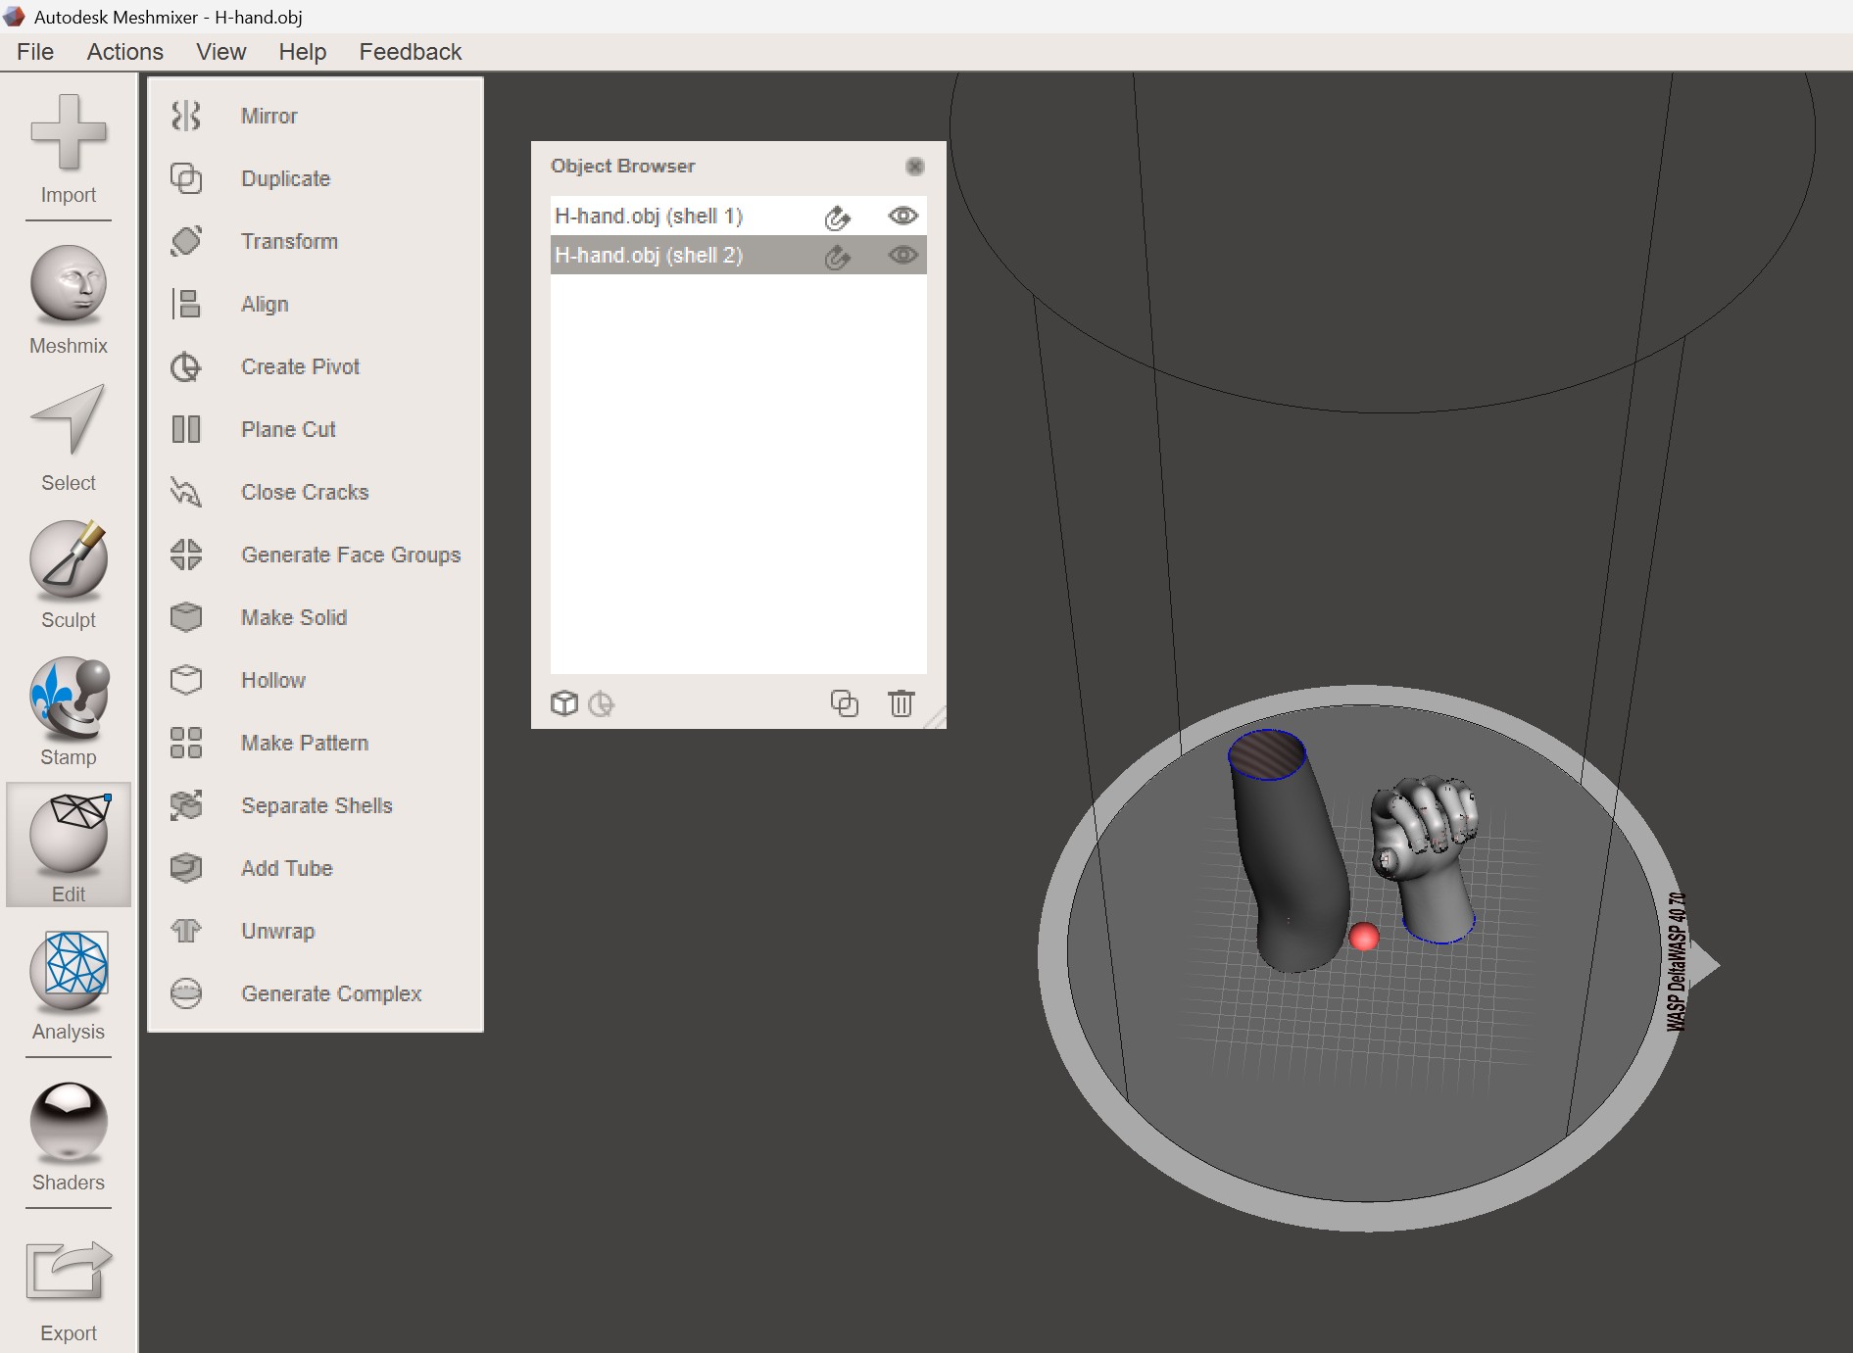Click the Add Tube icon
The width and height of the screenshot is (1853, 1353).
[x=186, y=868]
